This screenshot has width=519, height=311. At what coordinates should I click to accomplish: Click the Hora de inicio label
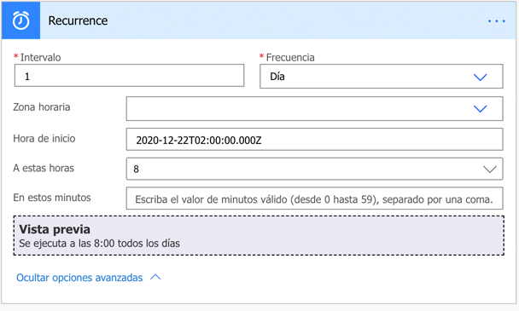44,138
